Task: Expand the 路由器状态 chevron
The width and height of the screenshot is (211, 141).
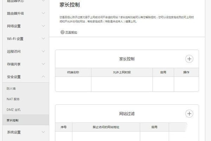Action: coord(43,1)
